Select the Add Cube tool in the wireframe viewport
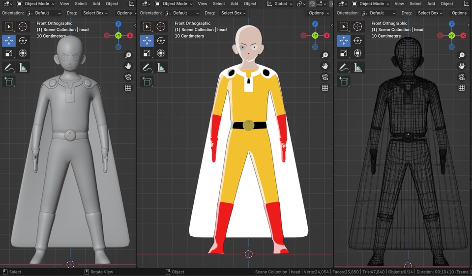This screenshot has height=276, width=472. pyautogui.click(x=344, y=81)
